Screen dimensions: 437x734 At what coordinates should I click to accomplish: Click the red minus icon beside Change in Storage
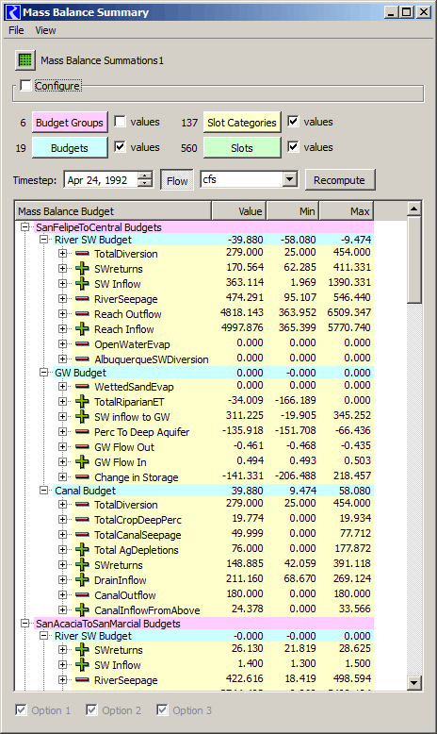[x=82, y=477]
